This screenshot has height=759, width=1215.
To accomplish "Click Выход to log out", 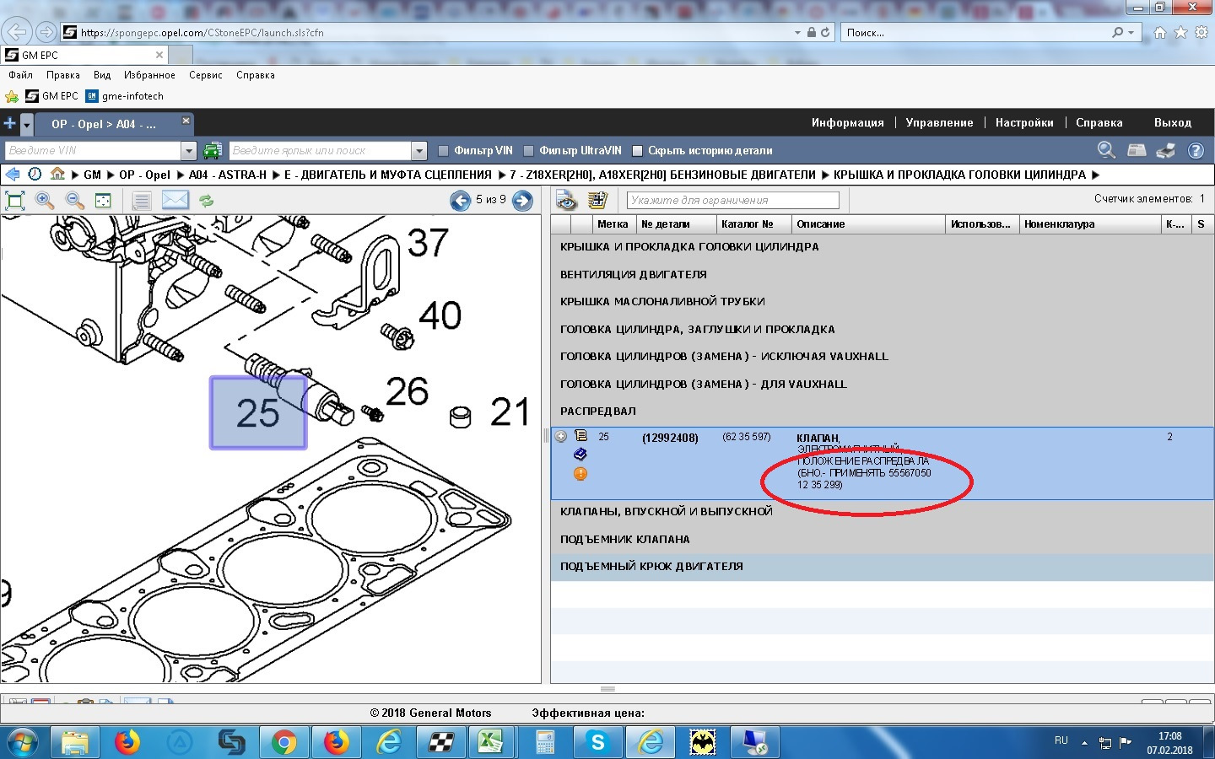I will coord(1173,123).
